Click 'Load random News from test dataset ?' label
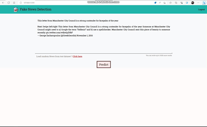207x127 pixels. (x=54, y=56)
